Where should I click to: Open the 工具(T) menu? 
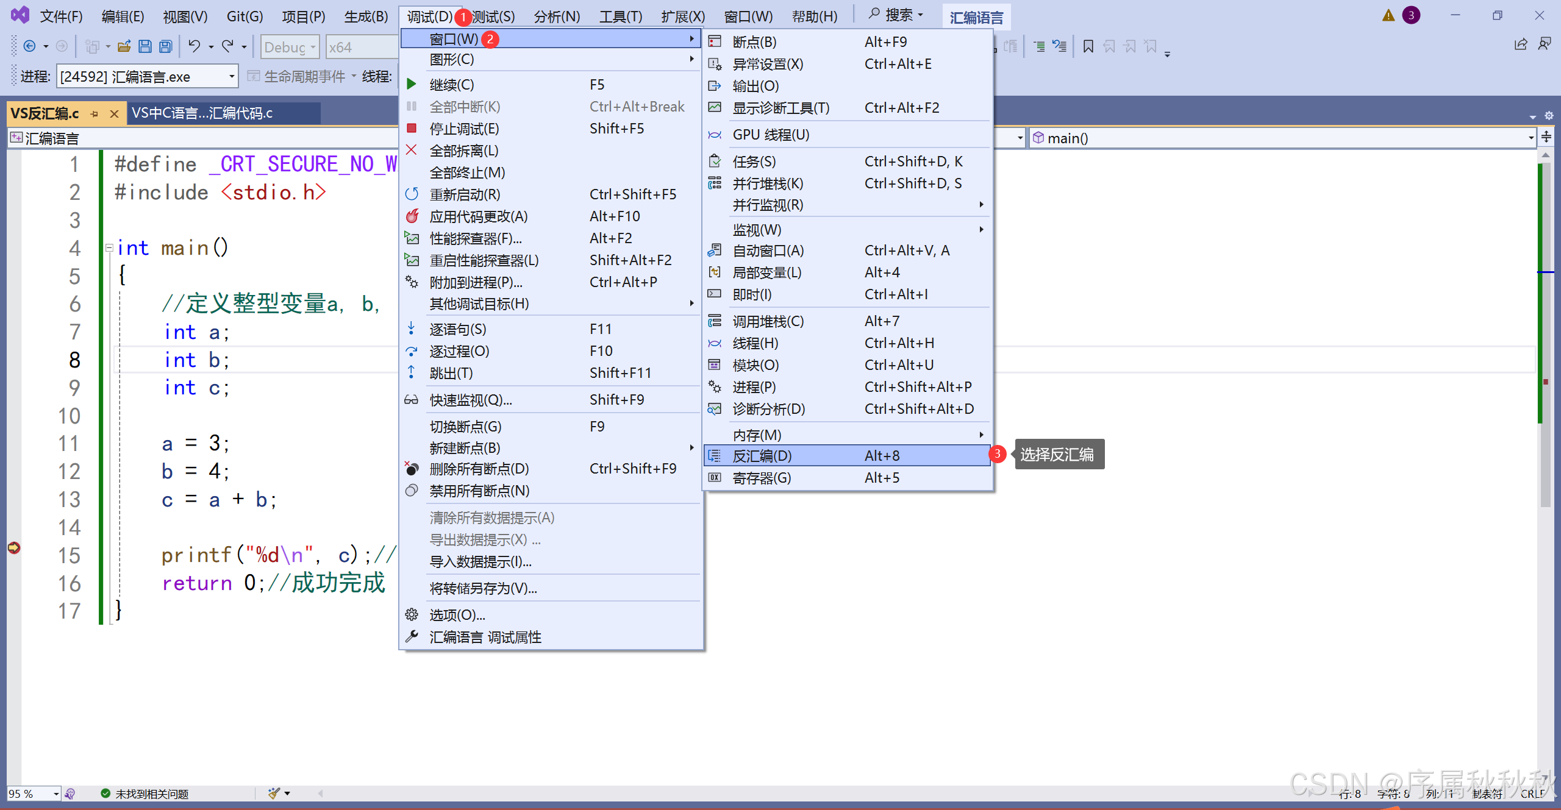[621, 16]
